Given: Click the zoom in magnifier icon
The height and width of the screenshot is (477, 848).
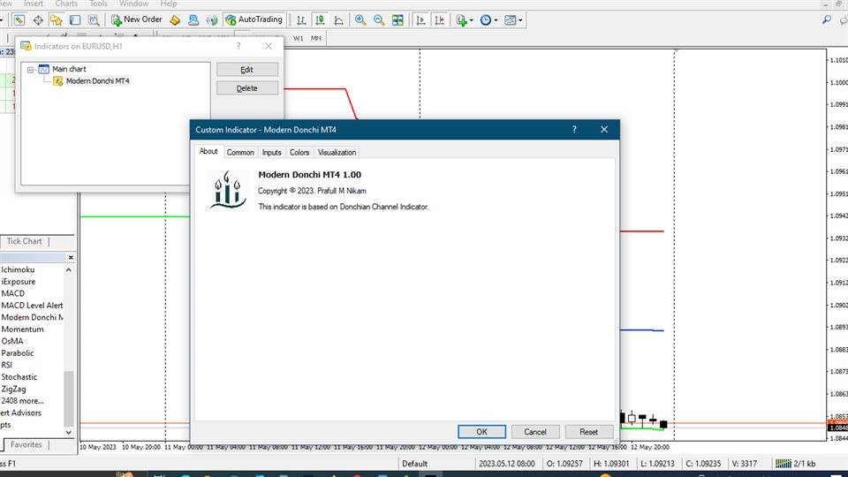Looking at the screenshot, I should pyautogui.click(x=360, y=19).
